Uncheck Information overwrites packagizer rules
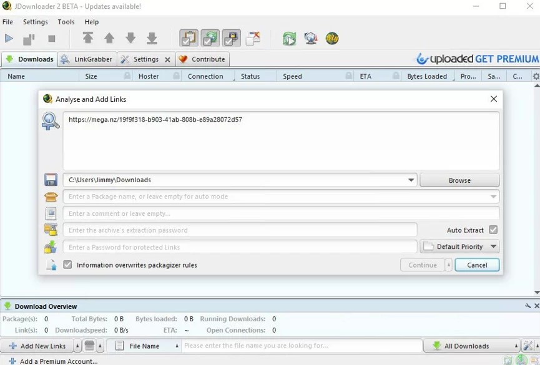 coord(67,265)
